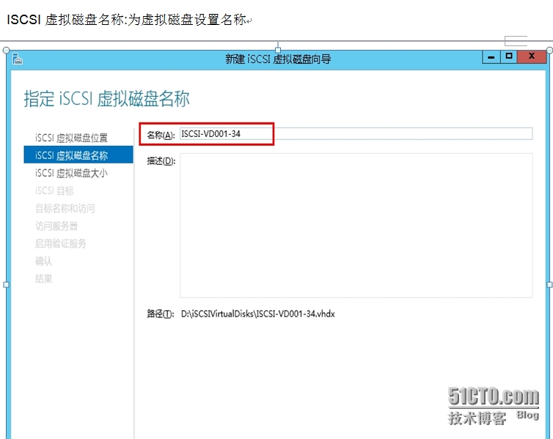This screenshot has width=553, height=439.
Task: Click the heading 指定 iSCSI 虚拟磁盘名称
Action: (x=107, y=98)
